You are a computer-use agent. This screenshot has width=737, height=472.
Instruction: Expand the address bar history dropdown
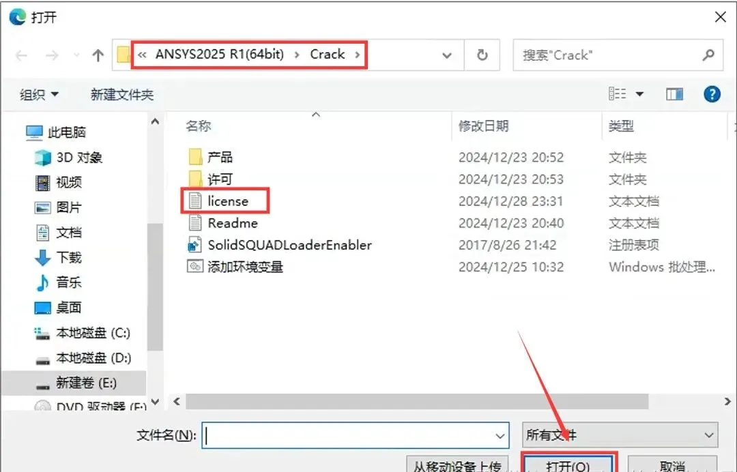tap(446, 55)
